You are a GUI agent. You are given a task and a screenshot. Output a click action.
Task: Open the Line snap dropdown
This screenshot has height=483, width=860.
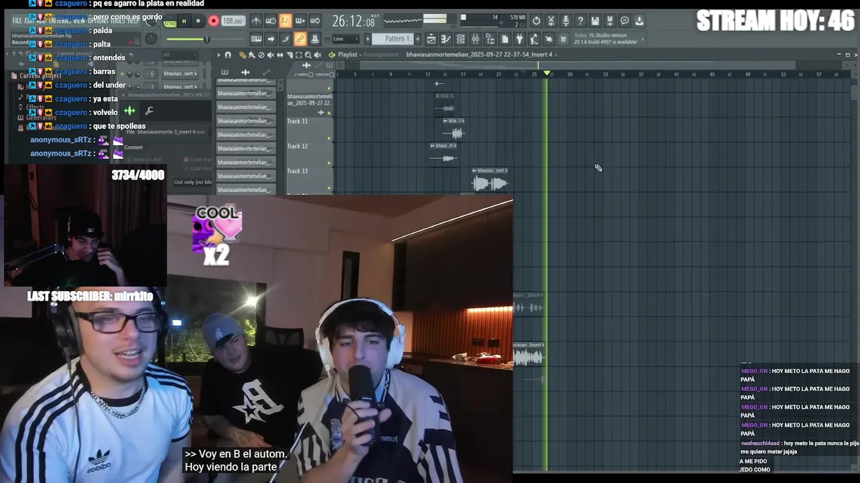point(346,39)
